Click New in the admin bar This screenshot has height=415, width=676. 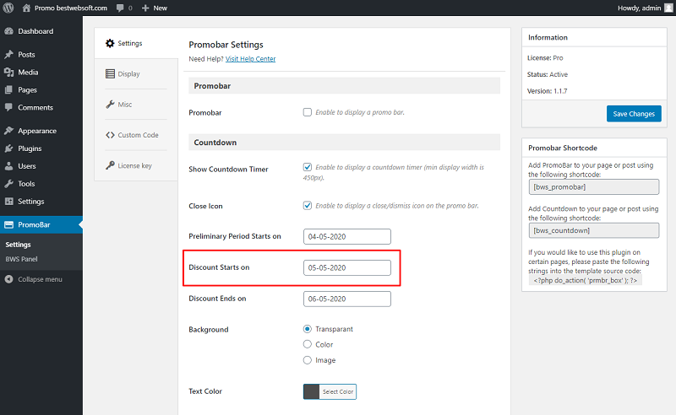coord(161,8)
